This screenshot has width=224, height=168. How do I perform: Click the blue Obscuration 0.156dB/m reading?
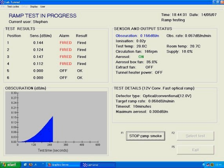tap(137, 36)
